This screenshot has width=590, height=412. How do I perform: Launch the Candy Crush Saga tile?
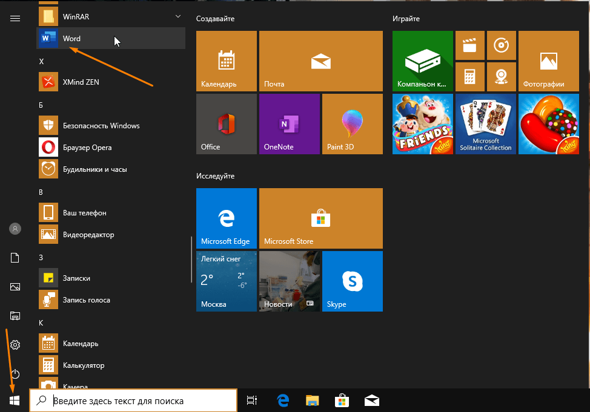click(x=549, y=124)
